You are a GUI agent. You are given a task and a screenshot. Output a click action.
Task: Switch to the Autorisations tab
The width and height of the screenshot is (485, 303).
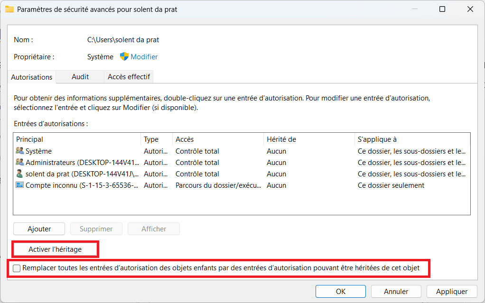coord(31,77)
